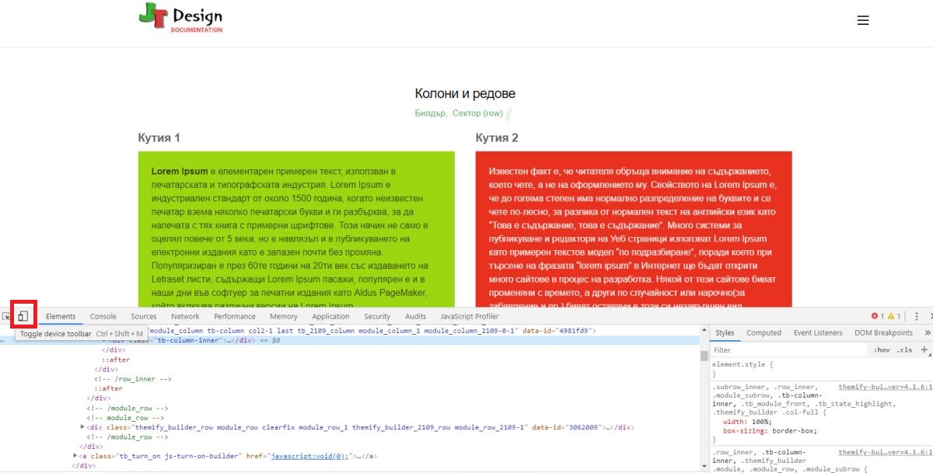The height and width of the screenshot is (473, 933).
Task: Expand the themify_builder_row div node
Action: (83, 427)
